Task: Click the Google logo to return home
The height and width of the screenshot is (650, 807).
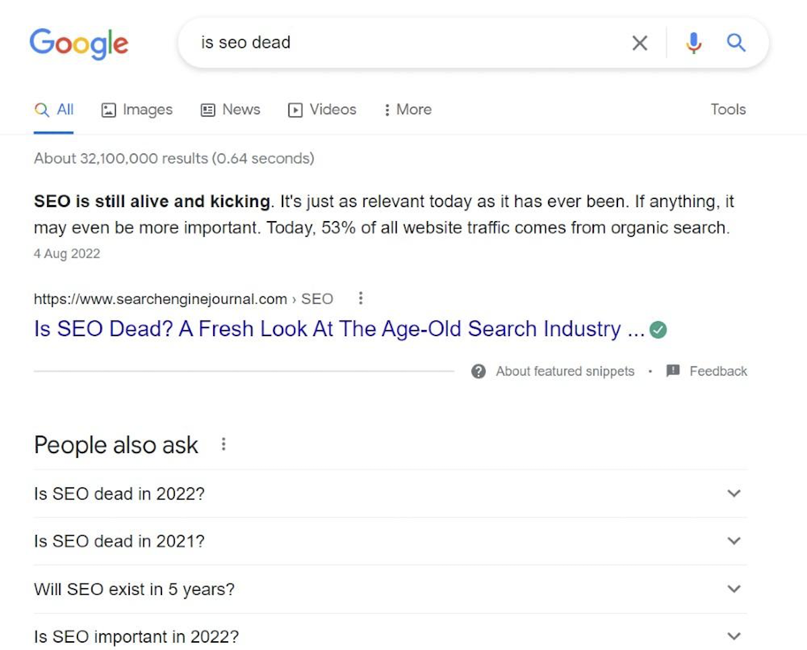Action: click(79, 43)
